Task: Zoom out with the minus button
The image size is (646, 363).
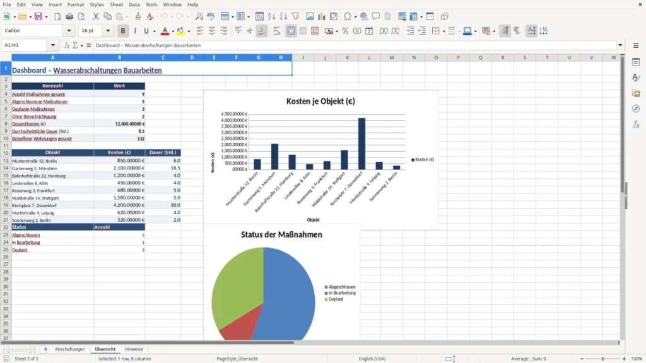Action: [582, 359]
